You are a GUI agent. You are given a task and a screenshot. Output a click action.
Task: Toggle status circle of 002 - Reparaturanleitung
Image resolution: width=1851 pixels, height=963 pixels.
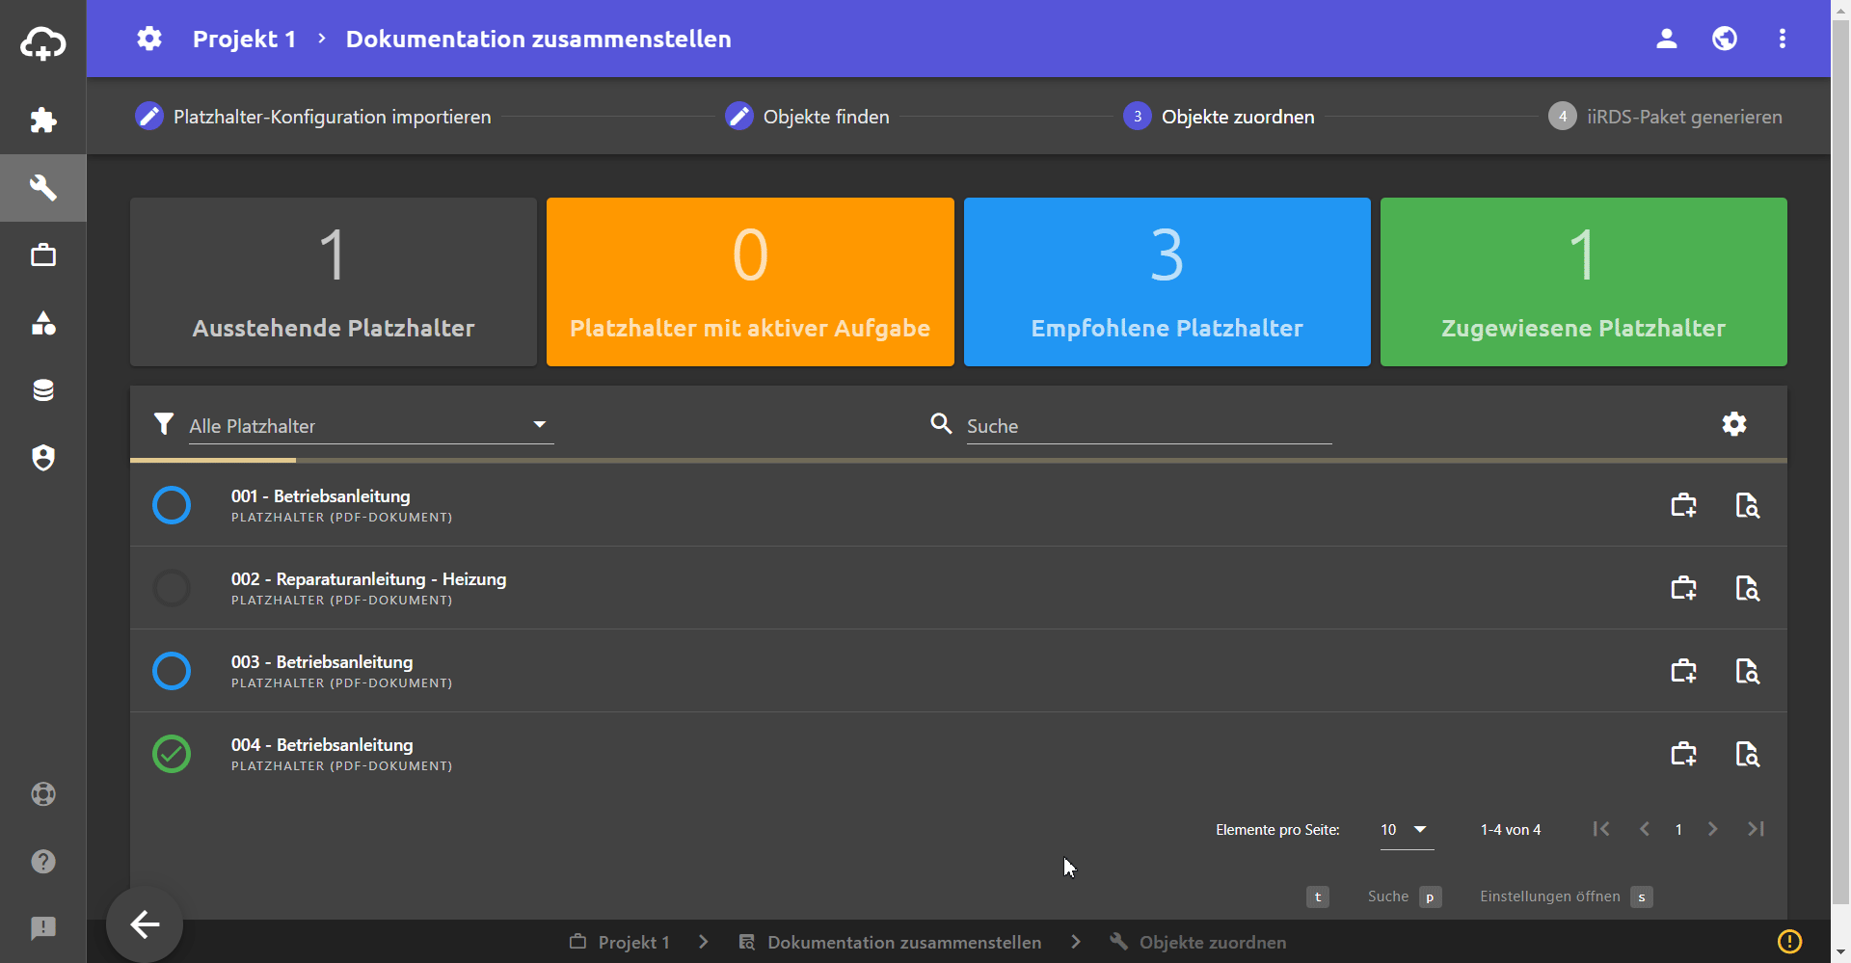coord(172,588)
